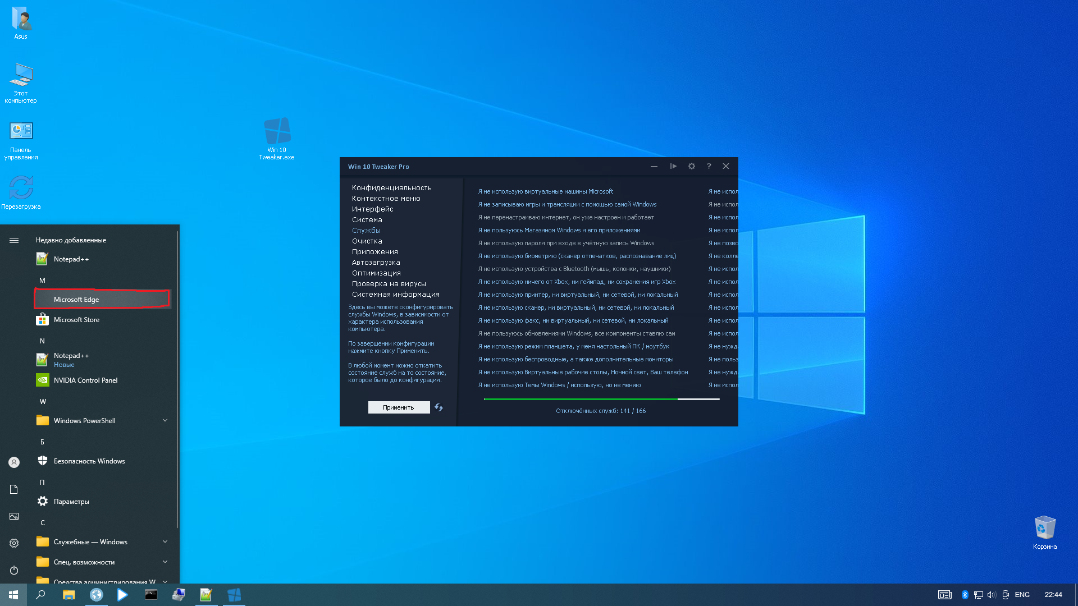
Task: Click the rollback arrows icon beside Применить
Action: click(438, 407)
